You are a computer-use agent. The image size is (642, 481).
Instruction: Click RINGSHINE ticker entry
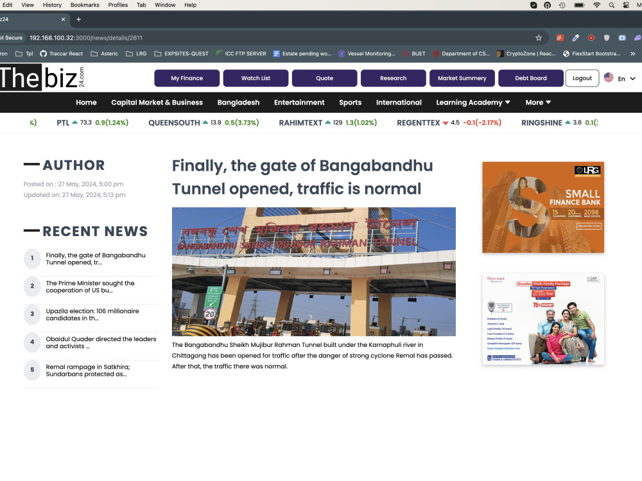559,122
